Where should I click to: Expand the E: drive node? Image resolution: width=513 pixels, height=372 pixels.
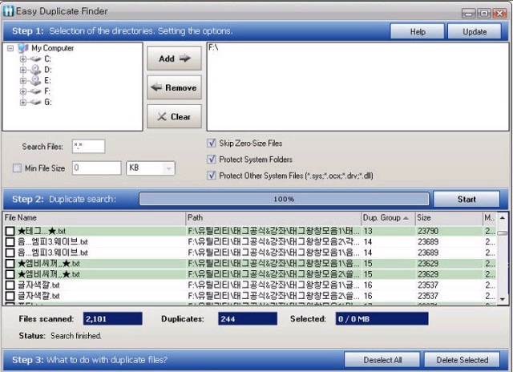pos(23,80)
